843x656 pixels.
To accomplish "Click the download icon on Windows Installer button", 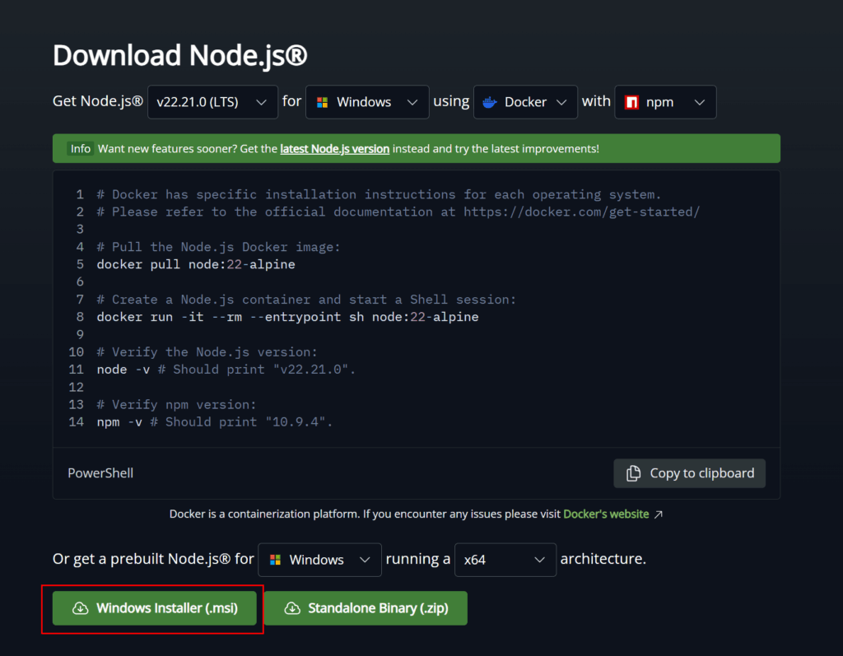I will tap(80, 608).
